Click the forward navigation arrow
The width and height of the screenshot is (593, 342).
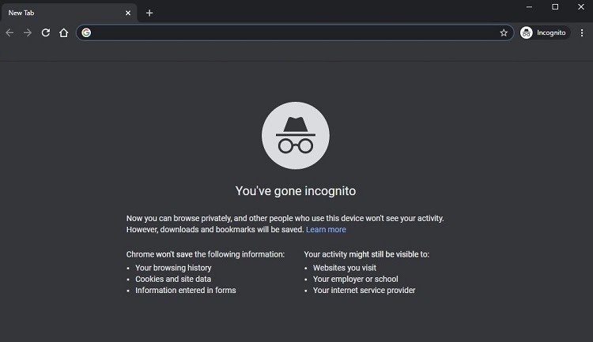click(x=28, y=33)
